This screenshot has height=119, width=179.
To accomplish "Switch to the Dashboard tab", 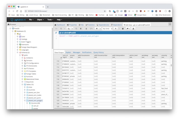I will tap(60, 25).
